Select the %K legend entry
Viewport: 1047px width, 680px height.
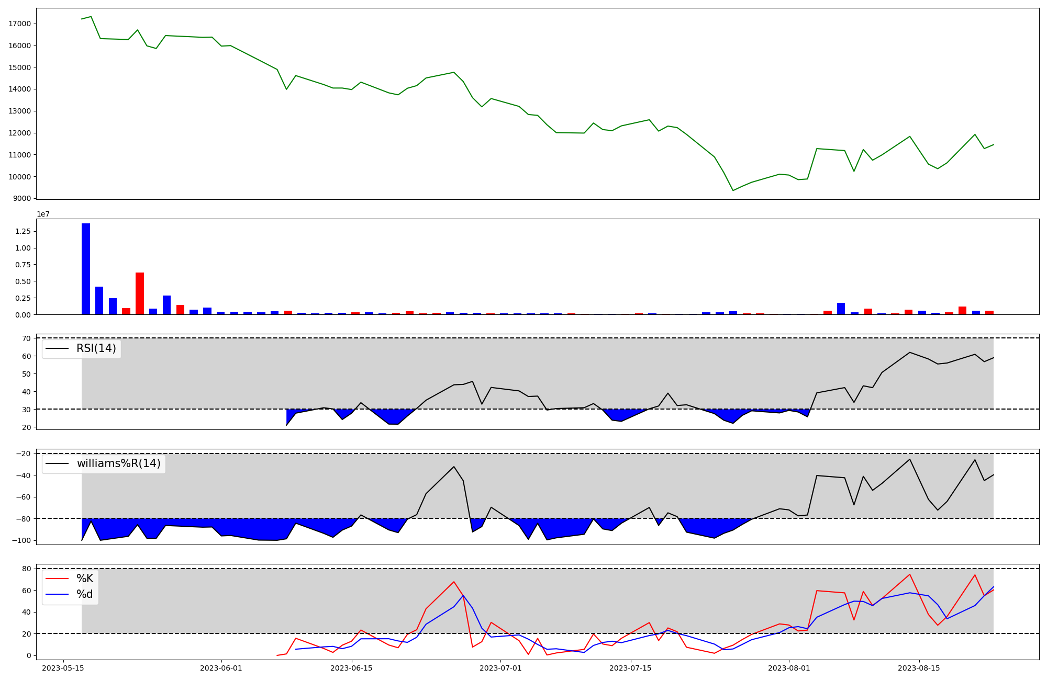click(x=85, y=578)
